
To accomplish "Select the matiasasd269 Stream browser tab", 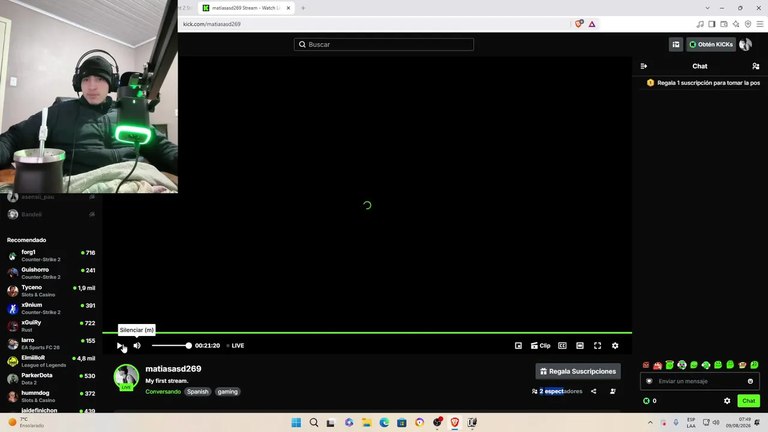I will (246, 8).
